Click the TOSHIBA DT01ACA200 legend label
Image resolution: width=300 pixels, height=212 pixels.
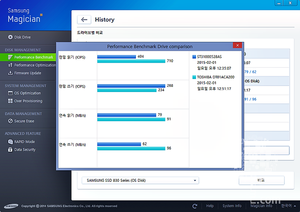(216, 77)
